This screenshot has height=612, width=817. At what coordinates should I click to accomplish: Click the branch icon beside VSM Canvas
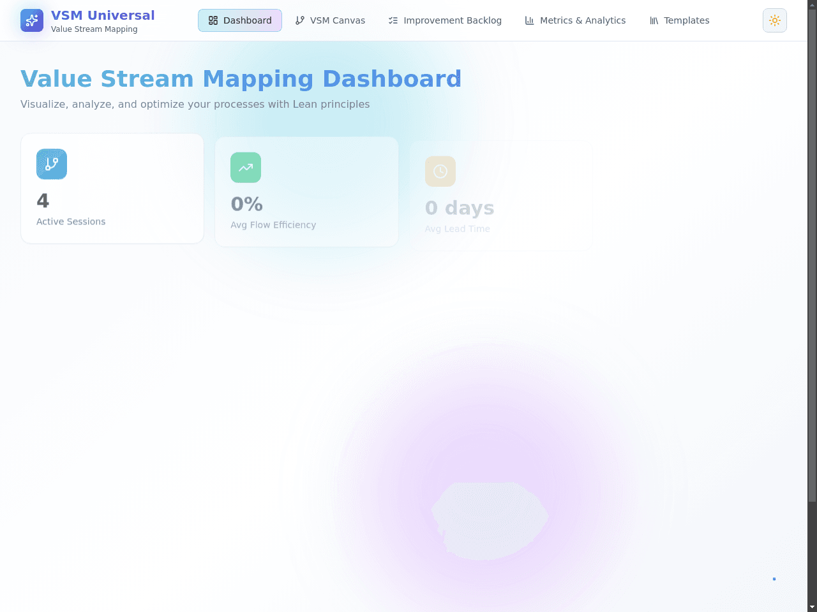coord(300,20)
